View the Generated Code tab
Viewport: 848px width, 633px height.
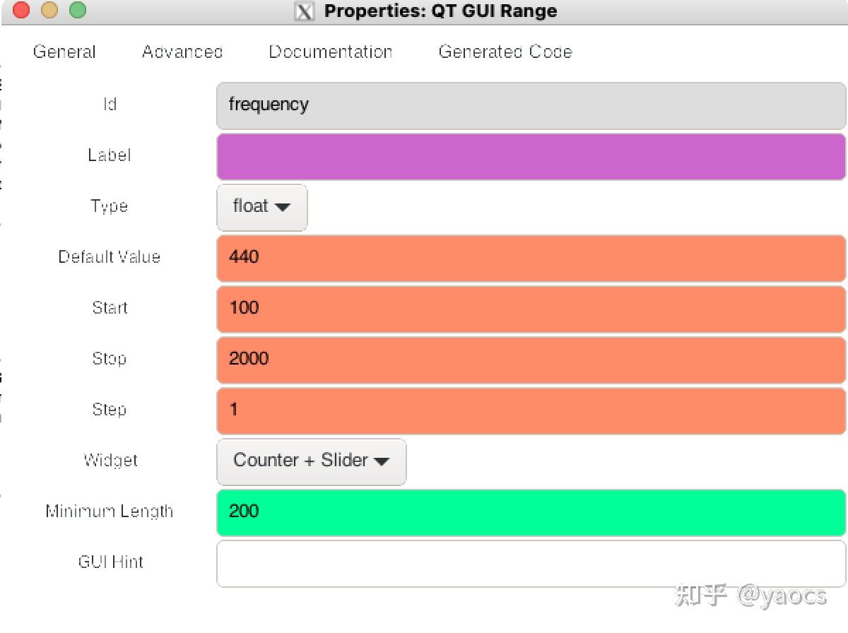pos(505,52)
